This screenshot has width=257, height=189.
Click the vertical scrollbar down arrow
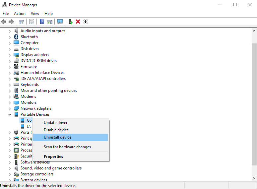254,178
